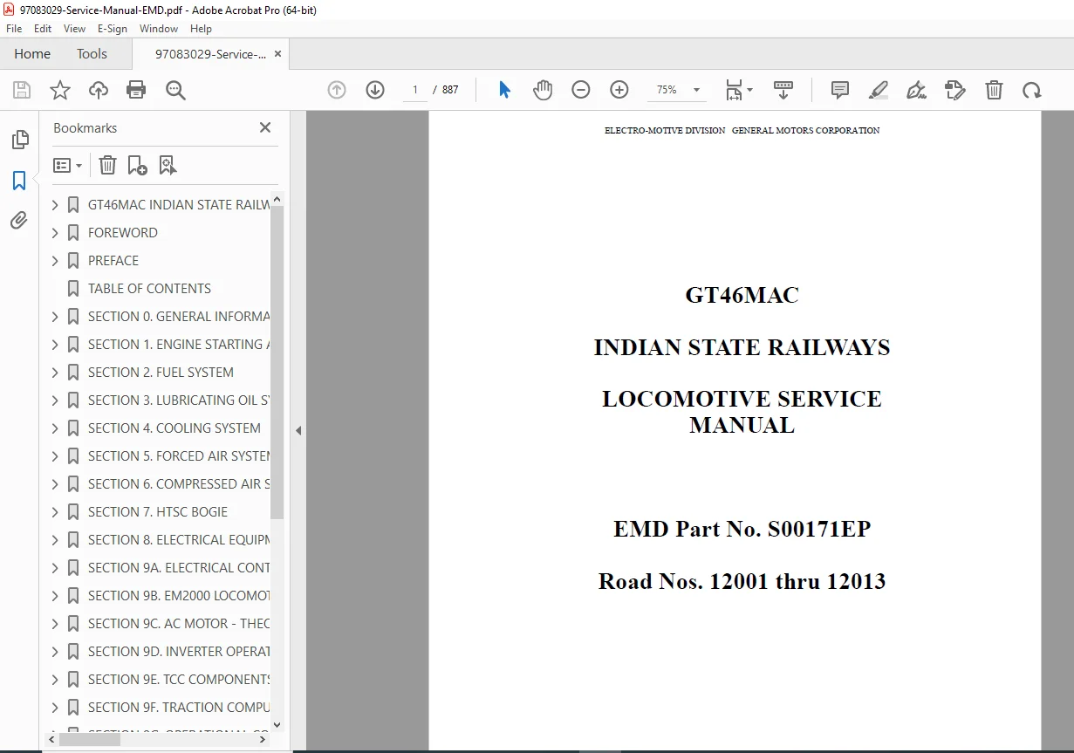Viewport: 1074px width, 753px height.
Task: Select the highlight text pen tool
Action: click(x=879, y=90)
